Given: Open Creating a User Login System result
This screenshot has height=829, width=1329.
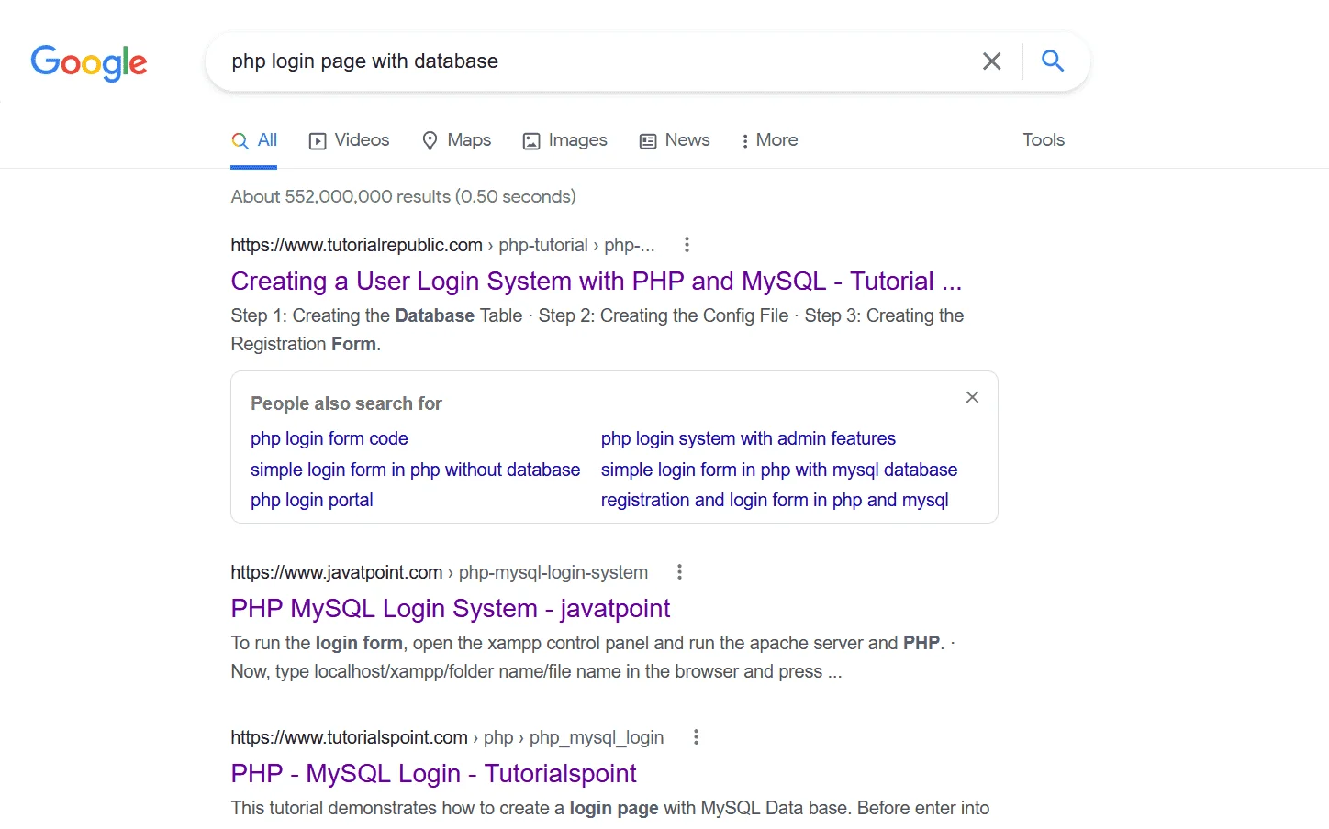Looking at the screenshot, I should (x=597, y=282).
